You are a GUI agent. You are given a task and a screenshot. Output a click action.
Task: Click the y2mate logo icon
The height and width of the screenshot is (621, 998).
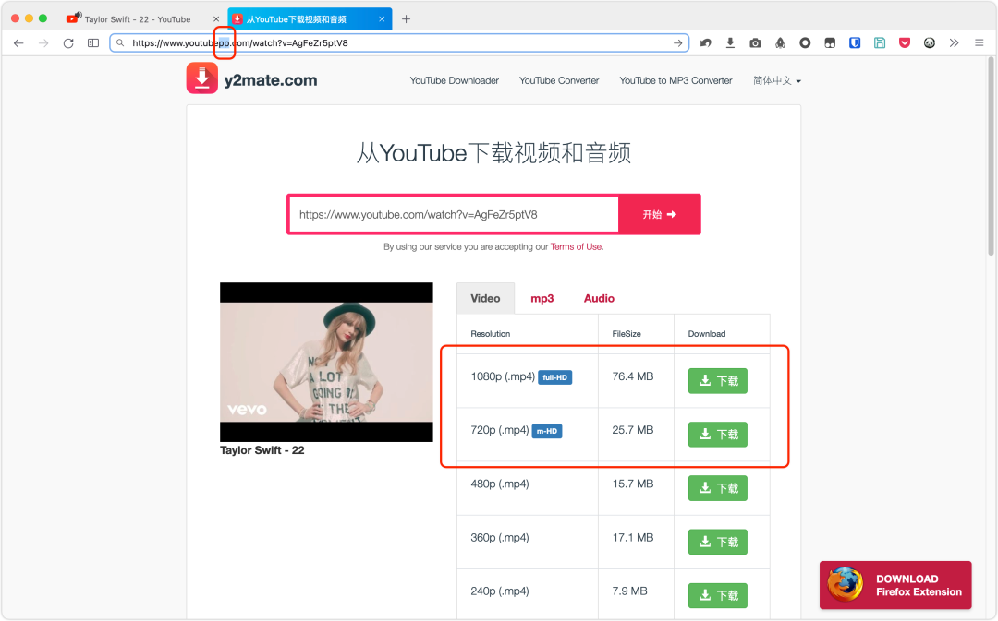201,78
